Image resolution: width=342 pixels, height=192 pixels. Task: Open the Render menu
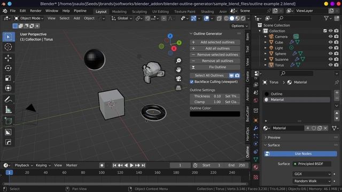pos(36,11)
